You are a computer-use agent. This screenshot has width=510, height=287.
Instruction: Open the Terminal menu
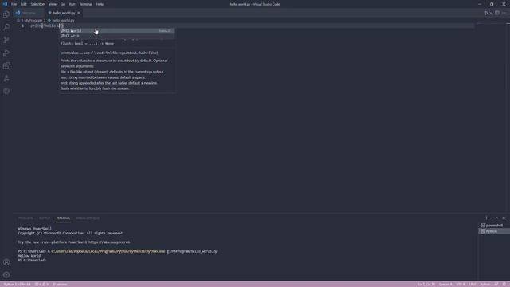pos(86,4)
